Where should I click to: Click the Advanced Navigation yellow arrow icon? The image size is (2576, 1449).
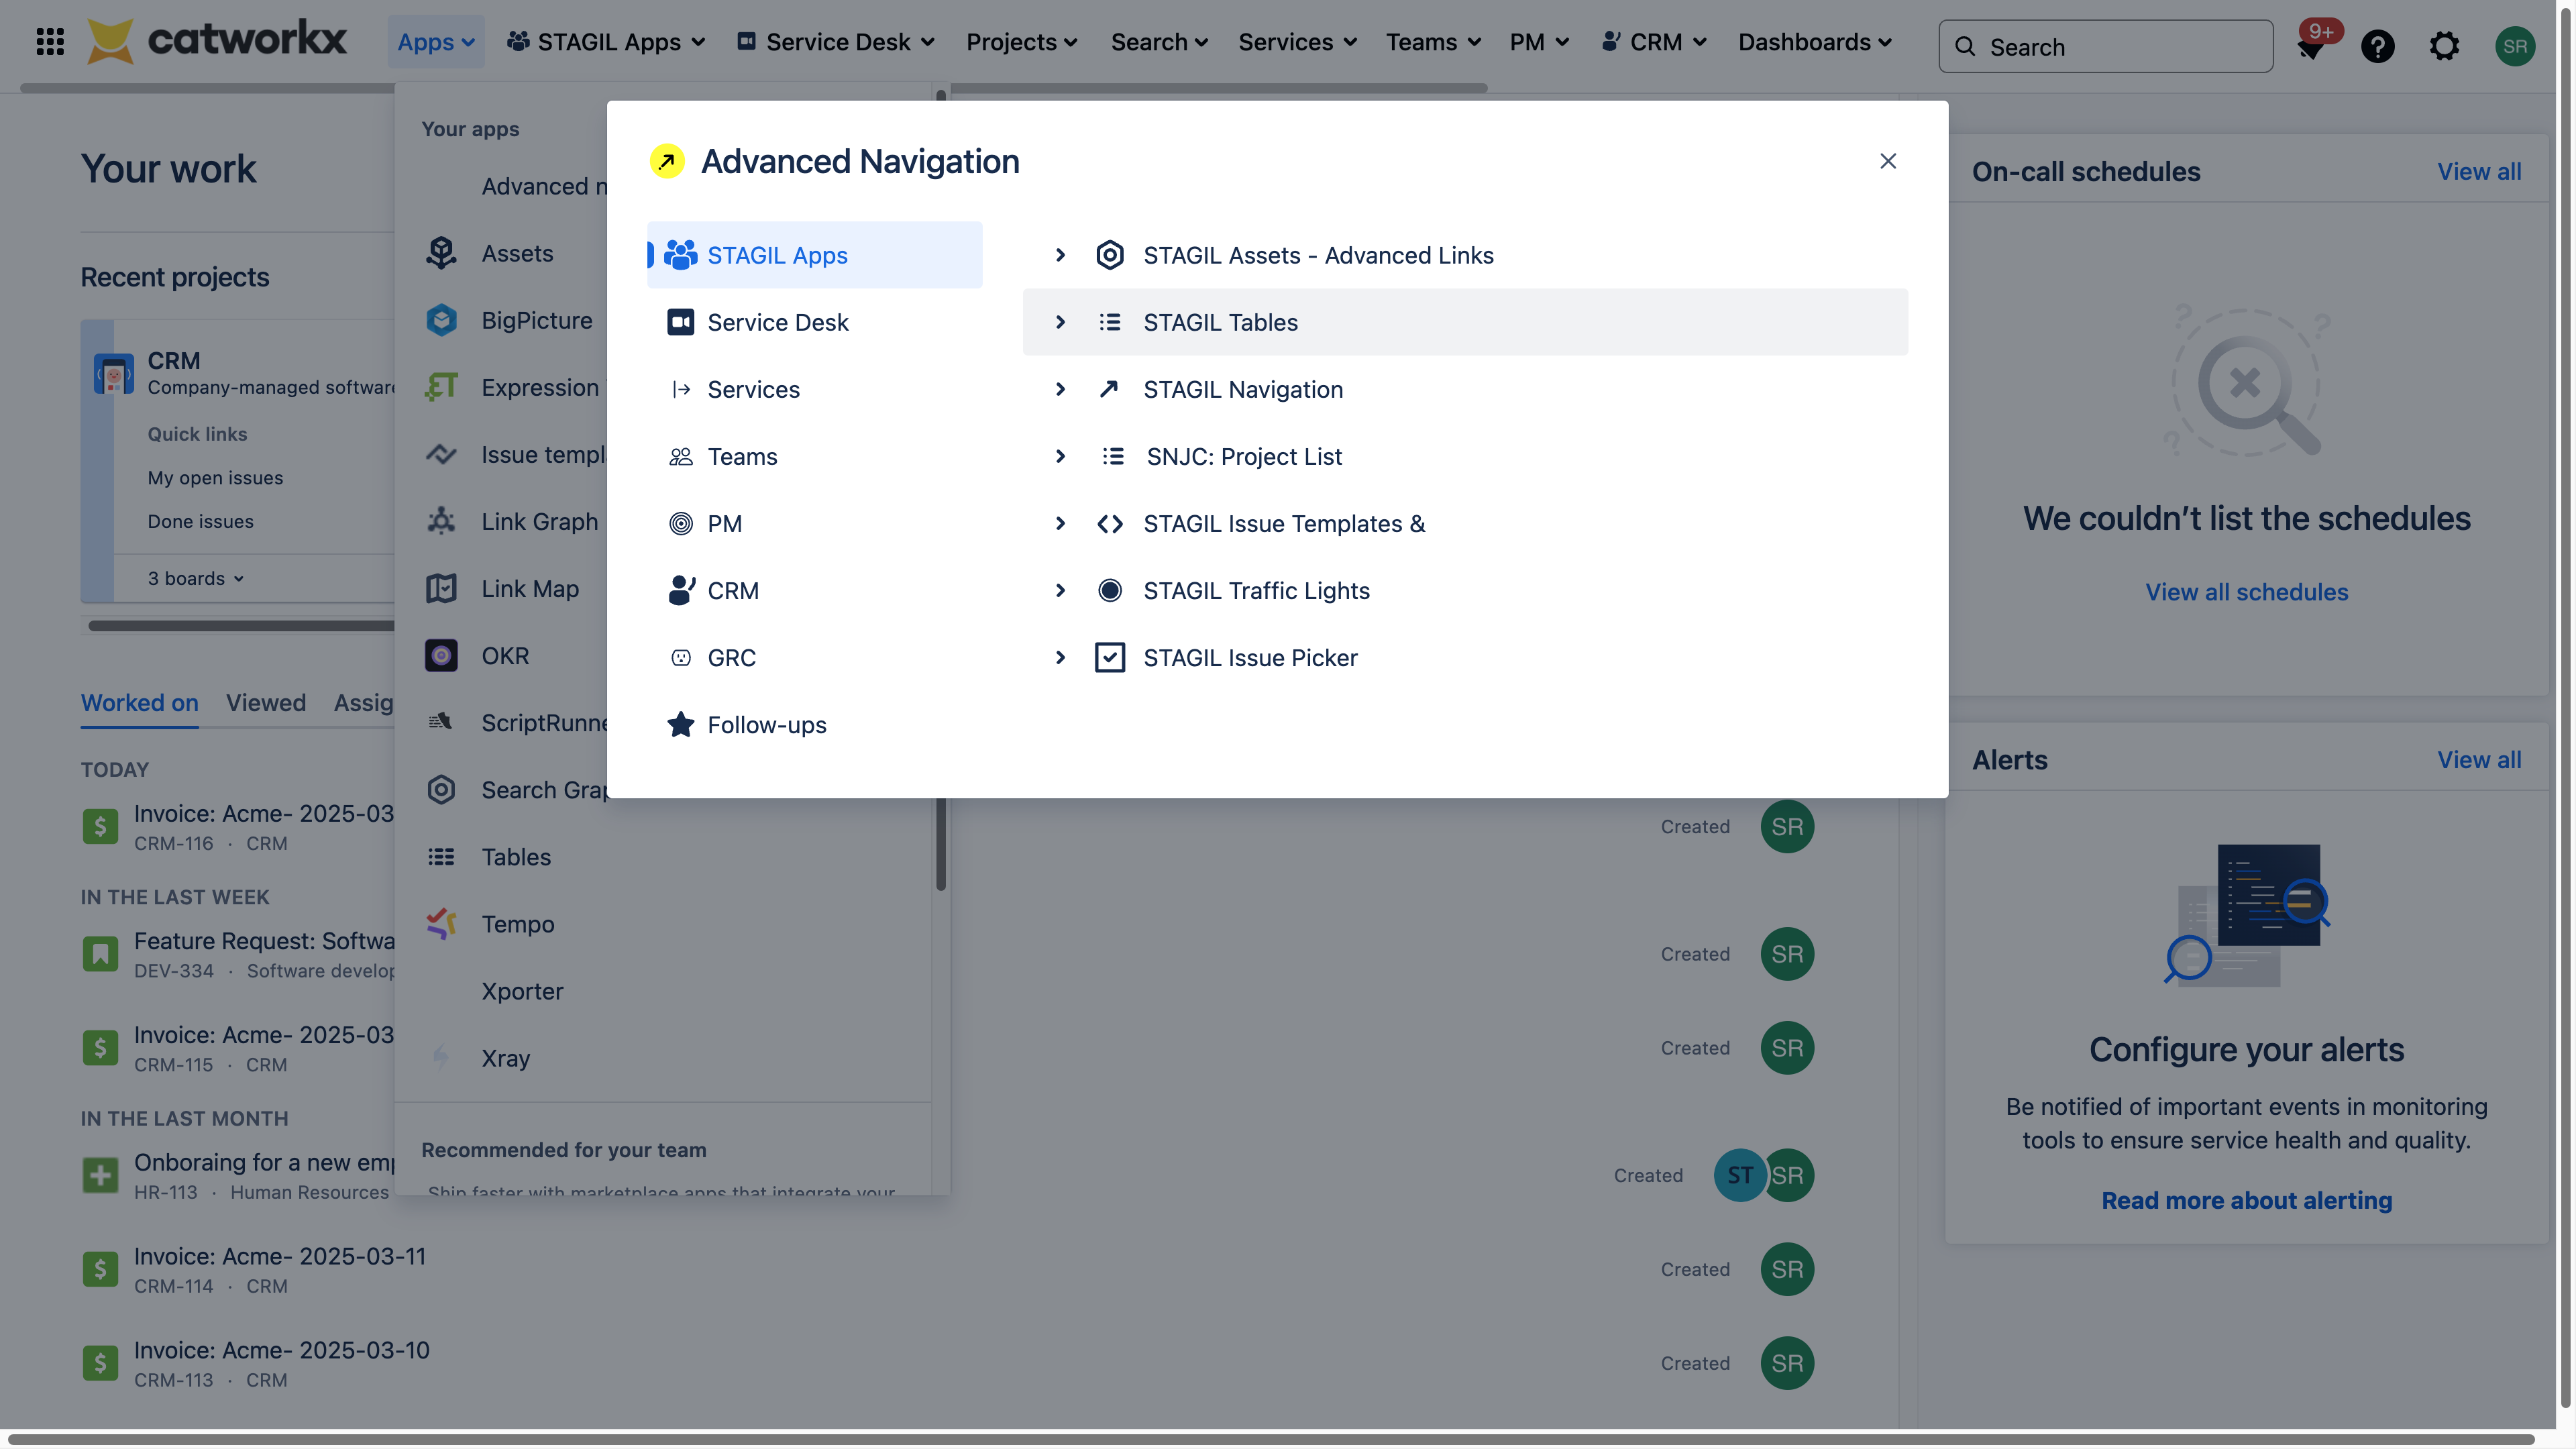pos(667,161)
